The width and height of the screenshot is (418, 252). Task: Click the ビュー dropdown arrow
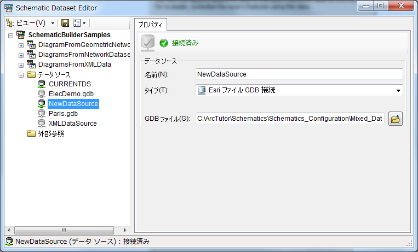(x=53, y=24)
